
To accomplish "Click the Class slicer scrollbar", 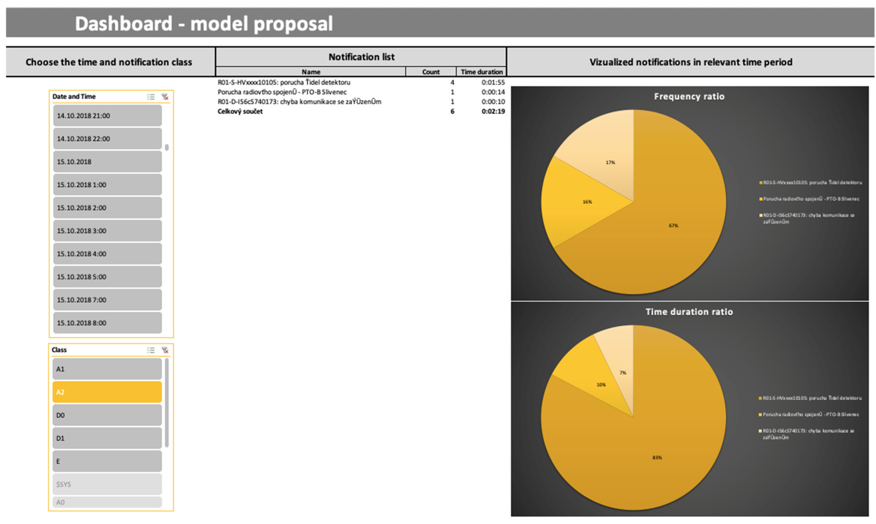I will pyautogui.click(x=167, y=402).
